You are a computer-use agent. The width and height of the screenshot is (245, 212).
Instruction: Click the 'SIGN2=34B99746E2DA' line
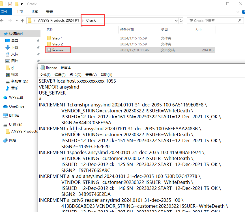(x=86, y=194)
